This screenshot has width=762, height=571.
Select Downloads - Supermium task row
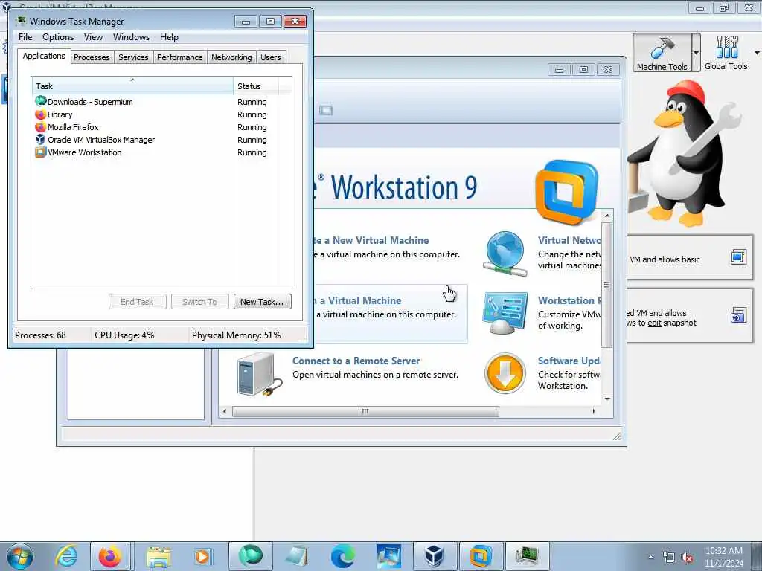(x=161, y=102)
